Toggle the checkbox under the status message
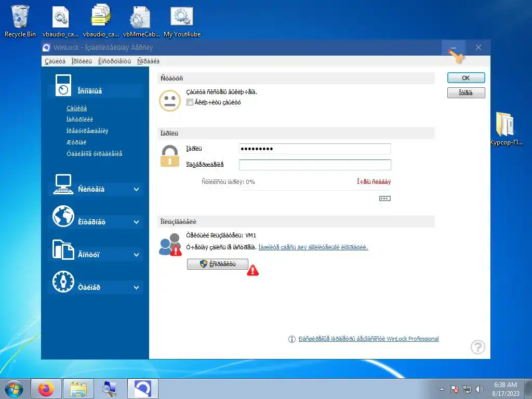 tap(190, 102)
